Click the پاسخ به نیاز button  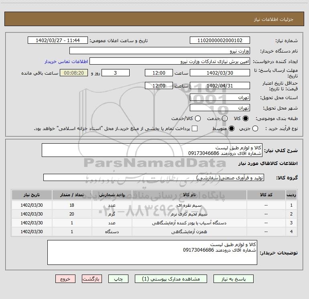coord(234,279)
